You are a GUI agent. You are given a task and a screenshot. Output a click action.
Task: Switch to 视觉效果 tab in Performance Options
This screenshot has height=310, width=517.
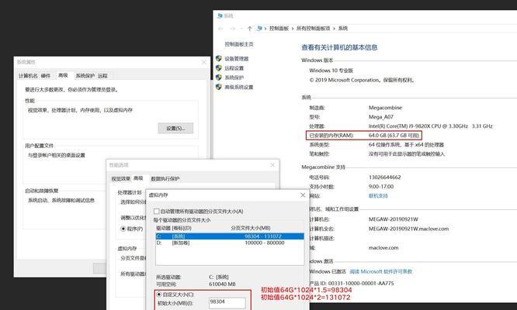point(120,179)
